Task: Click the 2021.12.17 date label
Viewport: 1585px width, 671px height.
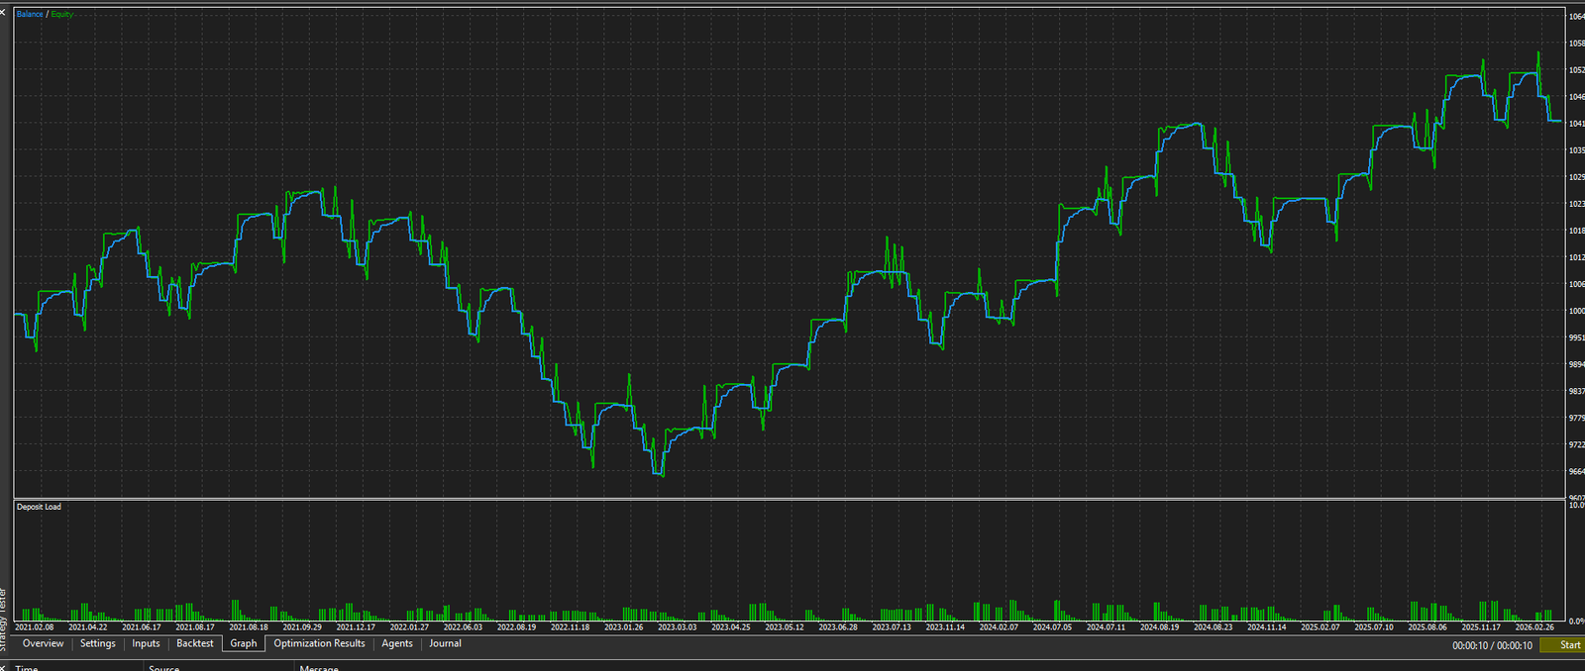Action: tap(356, 626)
